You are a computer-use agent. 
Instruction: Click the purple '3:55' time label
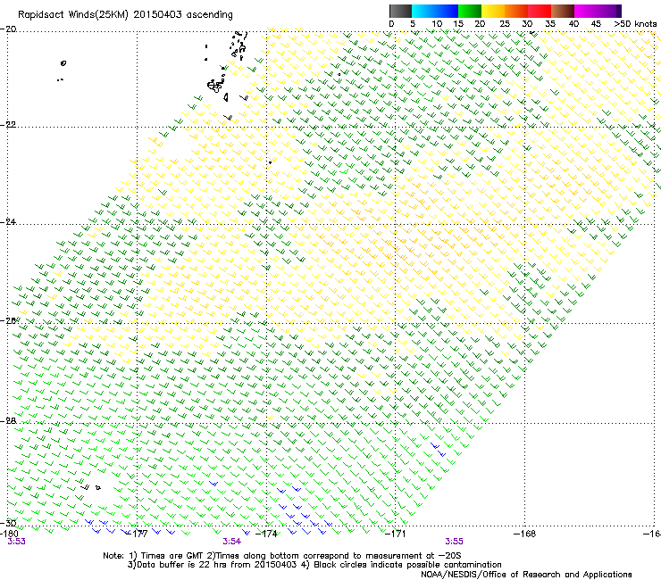454,542
